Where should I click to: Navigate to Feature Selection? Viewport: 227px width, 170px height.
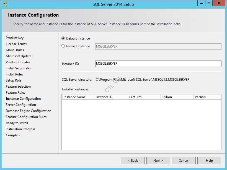pyautogui.click(x=18, y=86)
